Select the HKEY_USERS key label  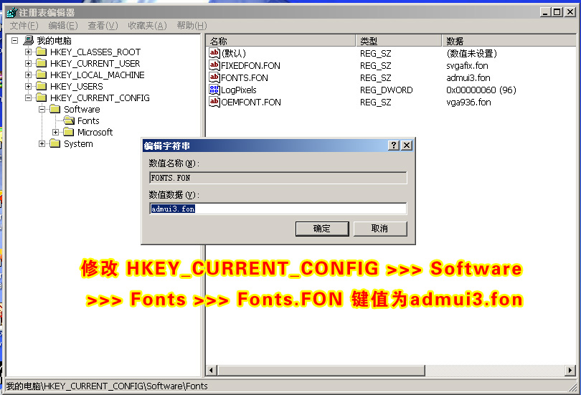click(x=76, y=87)
